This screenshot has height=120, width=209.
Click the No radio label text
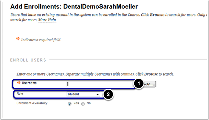89,103
